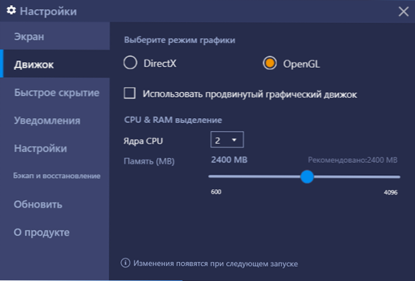Click the dropdown arrow next to value 2

click(234, 140)
